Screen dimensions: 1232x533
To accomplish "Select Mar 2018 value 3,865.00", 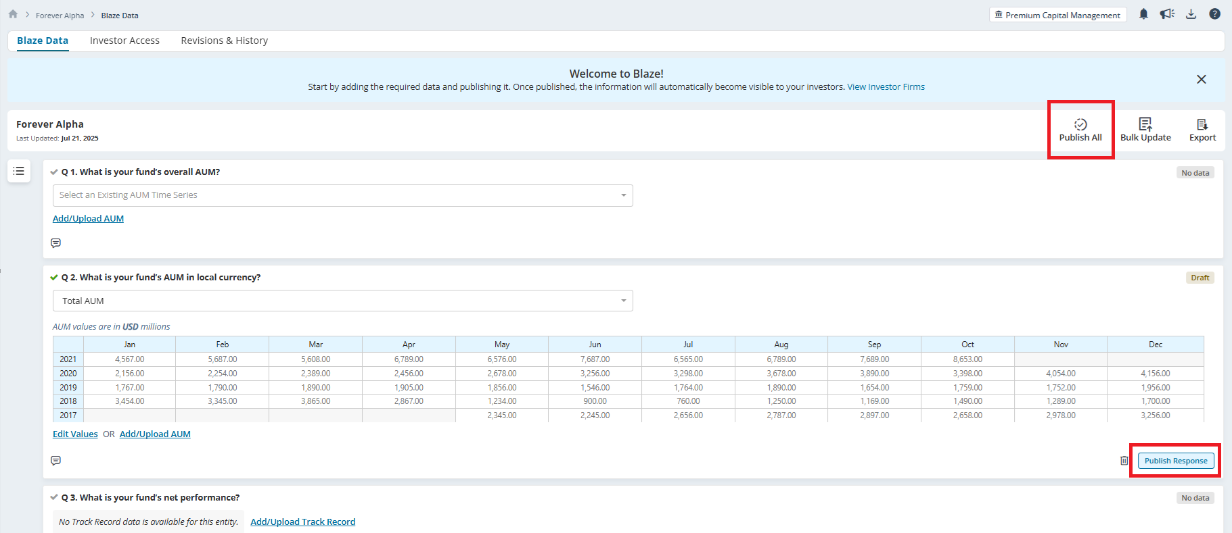I will [x=316, y=401].
